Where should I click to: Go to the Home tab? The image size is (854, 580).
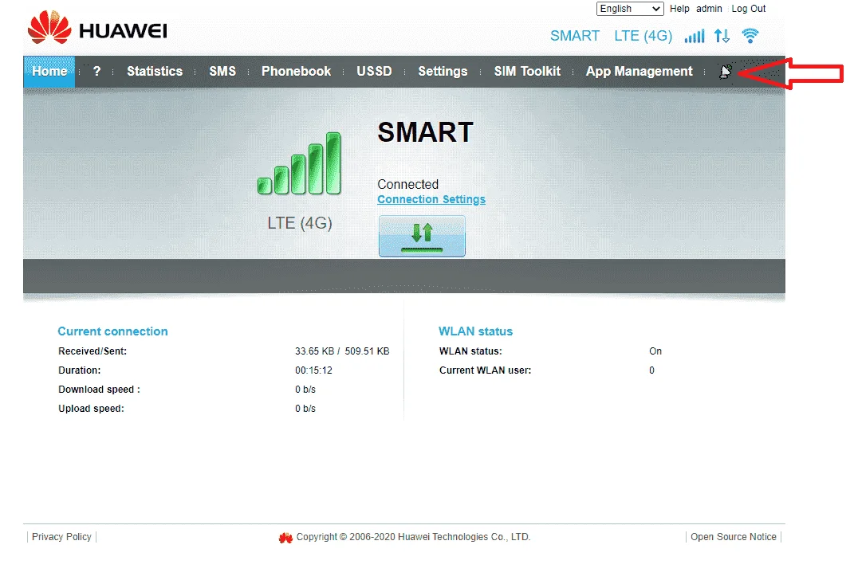[49, 71]
